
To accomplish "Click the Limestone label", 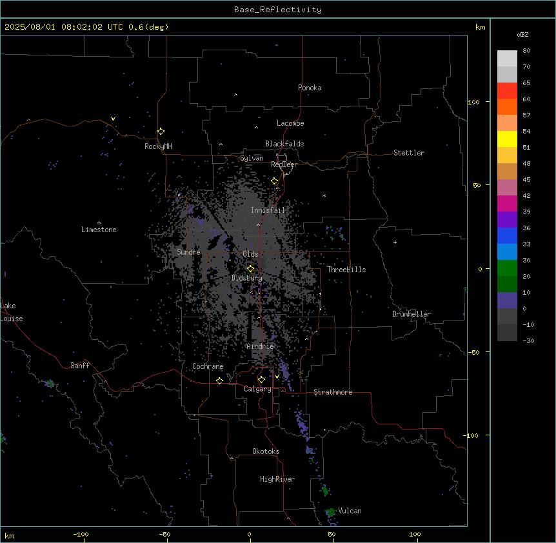I will click(99, 230).
